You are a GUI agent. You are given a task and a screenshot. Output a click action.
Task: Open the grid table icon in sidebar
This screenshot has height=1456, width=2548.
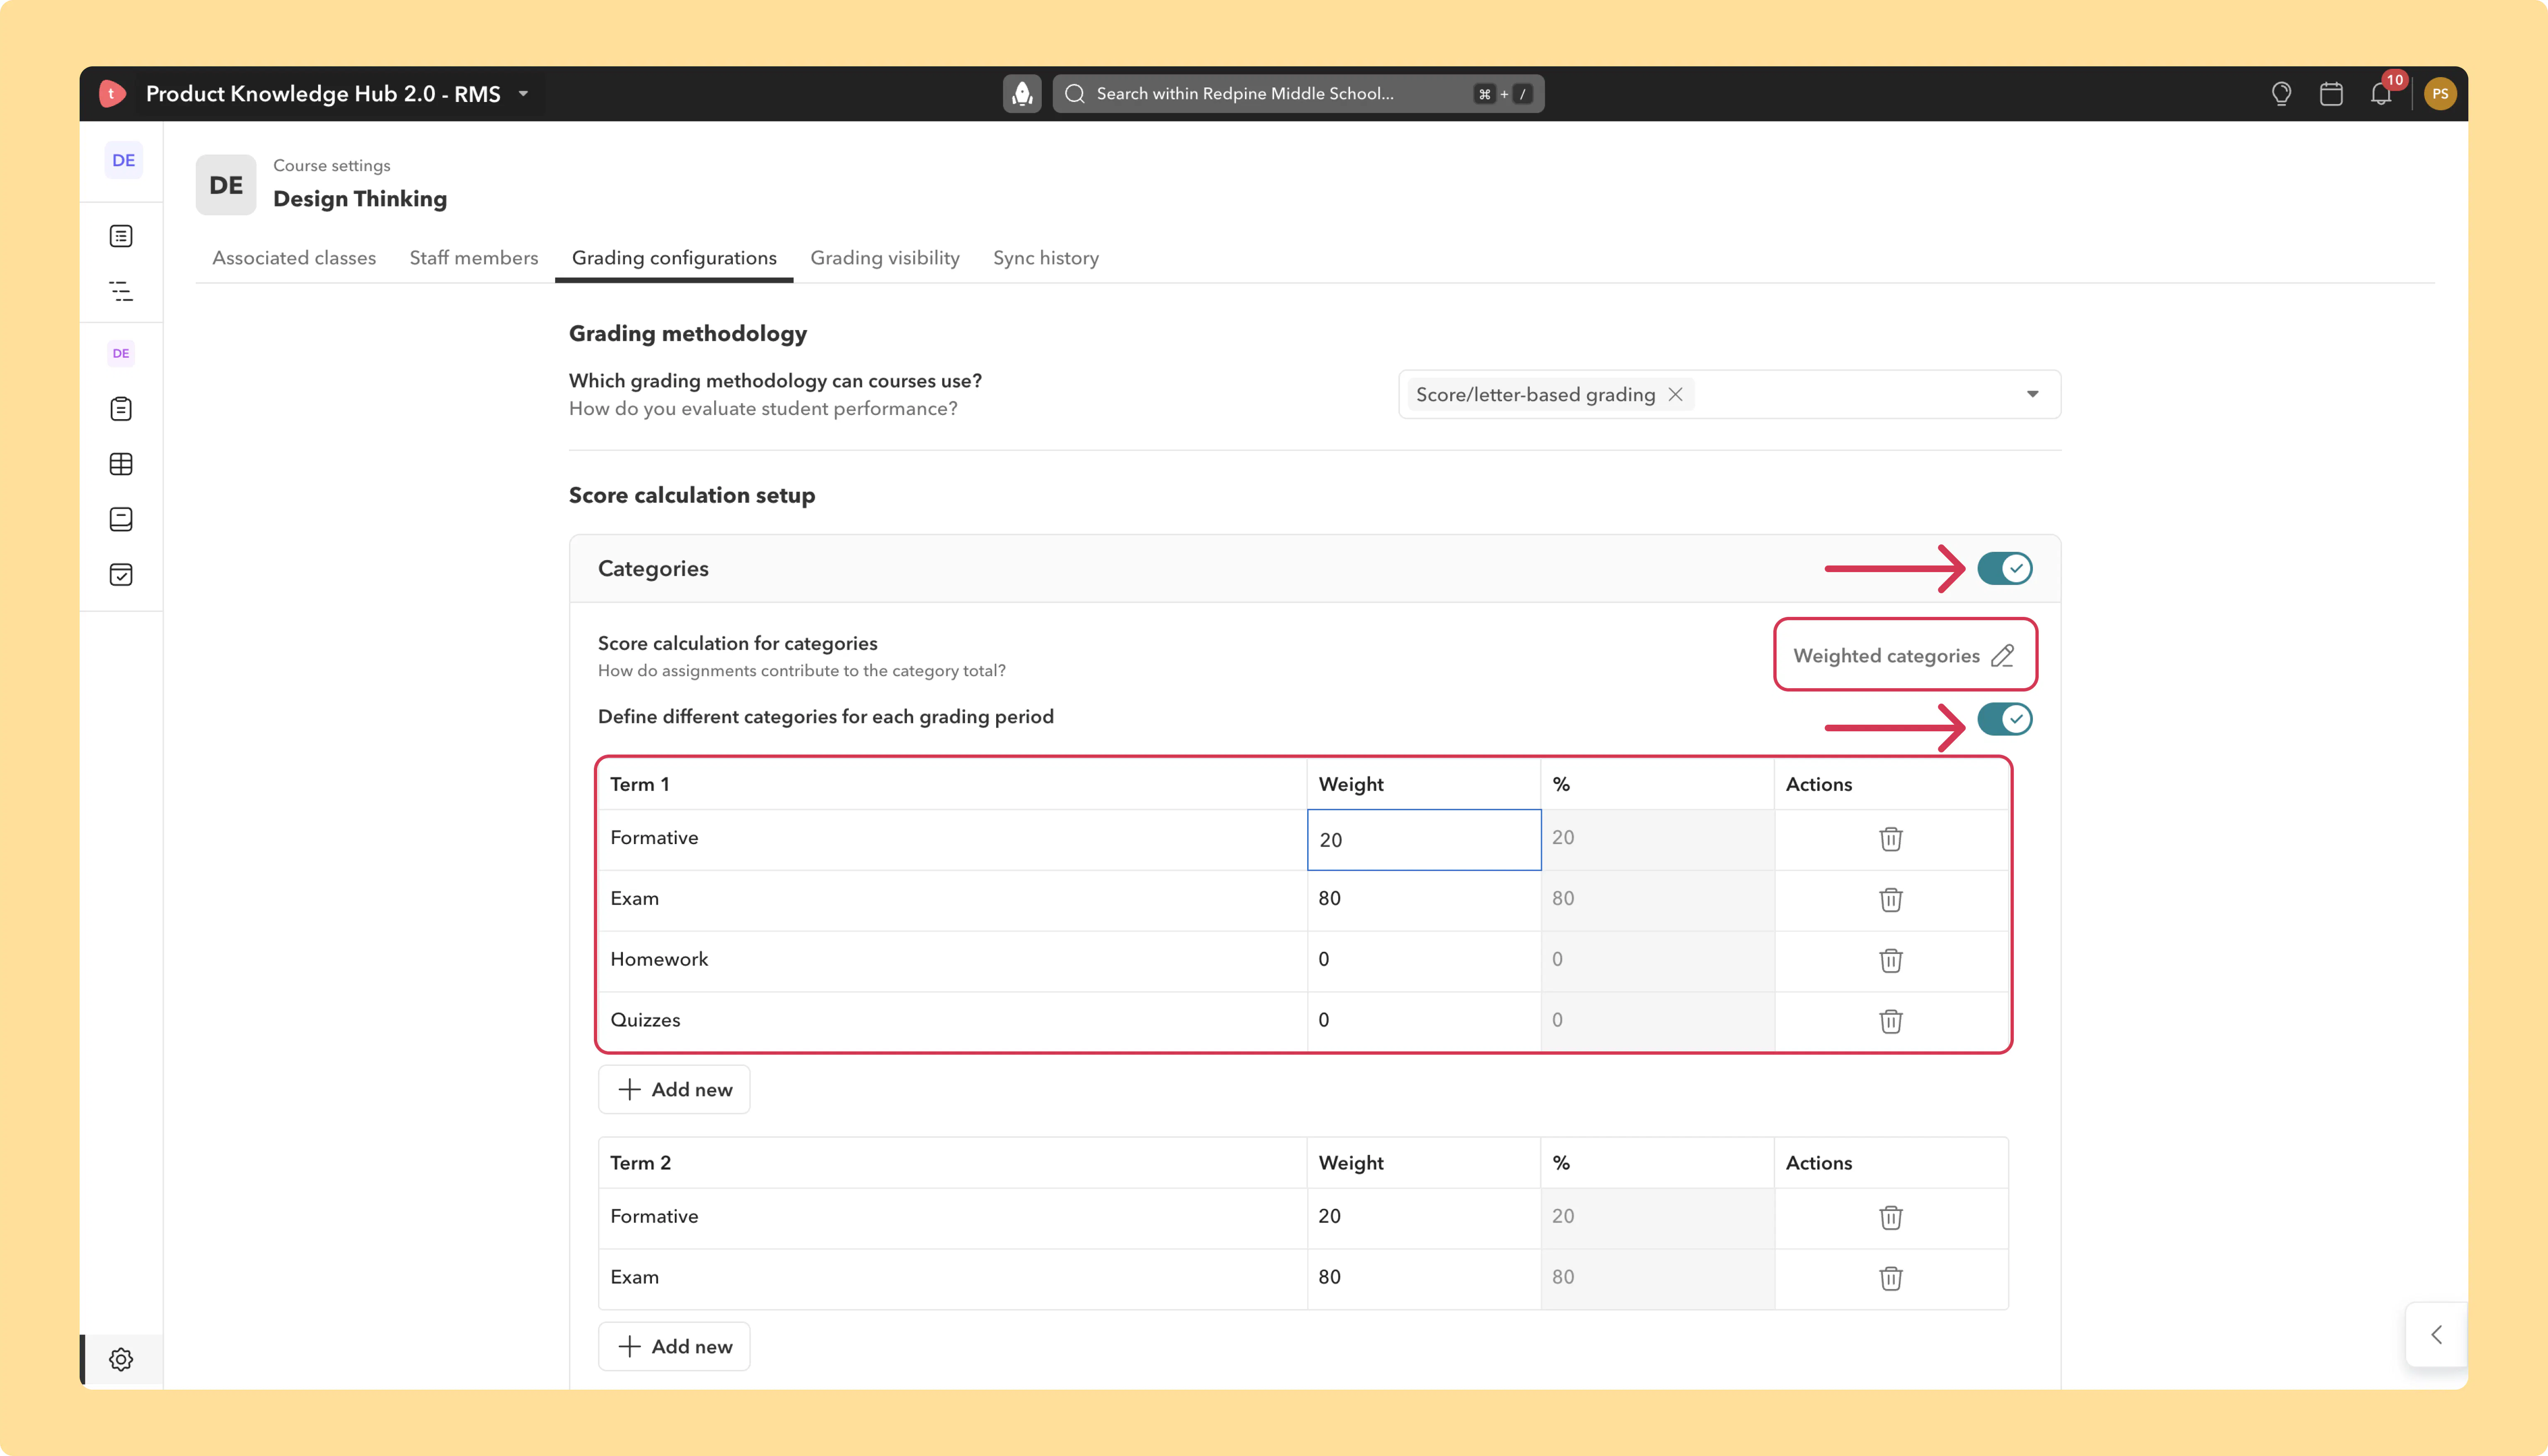(121, 464)
